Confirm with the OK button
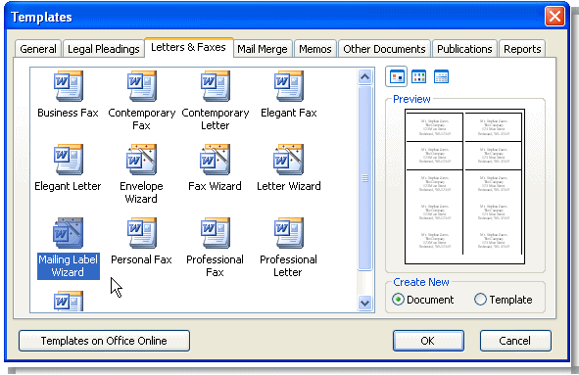 point(428,341)
